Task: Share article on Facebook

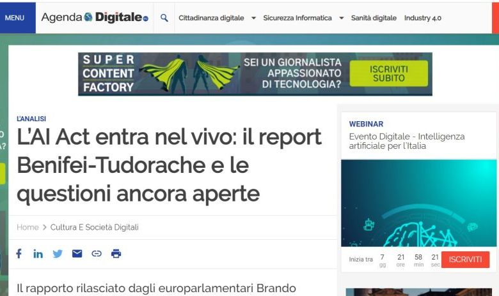Action: (19, 253)
